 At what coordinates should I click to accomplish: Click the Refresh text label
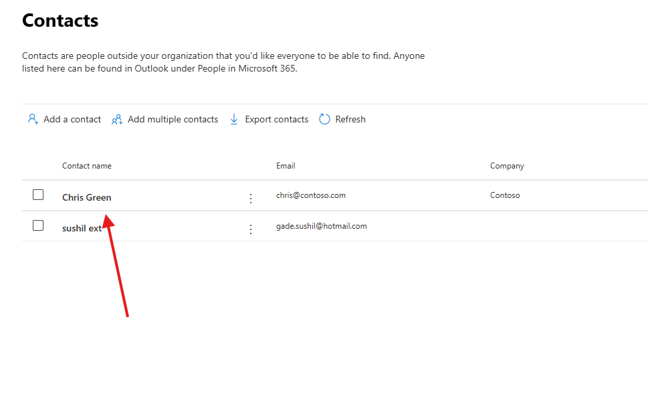click(x=350, y=119)
